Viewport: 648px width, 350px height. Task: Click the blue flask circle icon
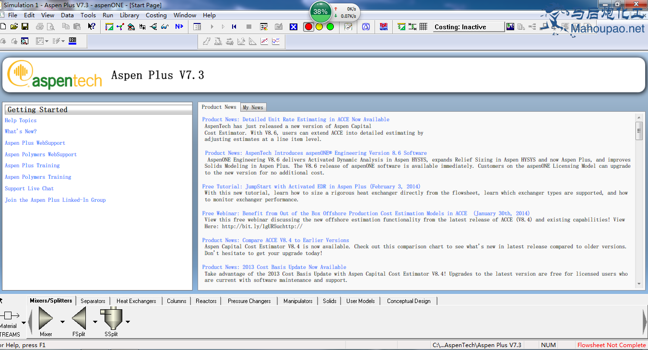click(x=366, y=27)
